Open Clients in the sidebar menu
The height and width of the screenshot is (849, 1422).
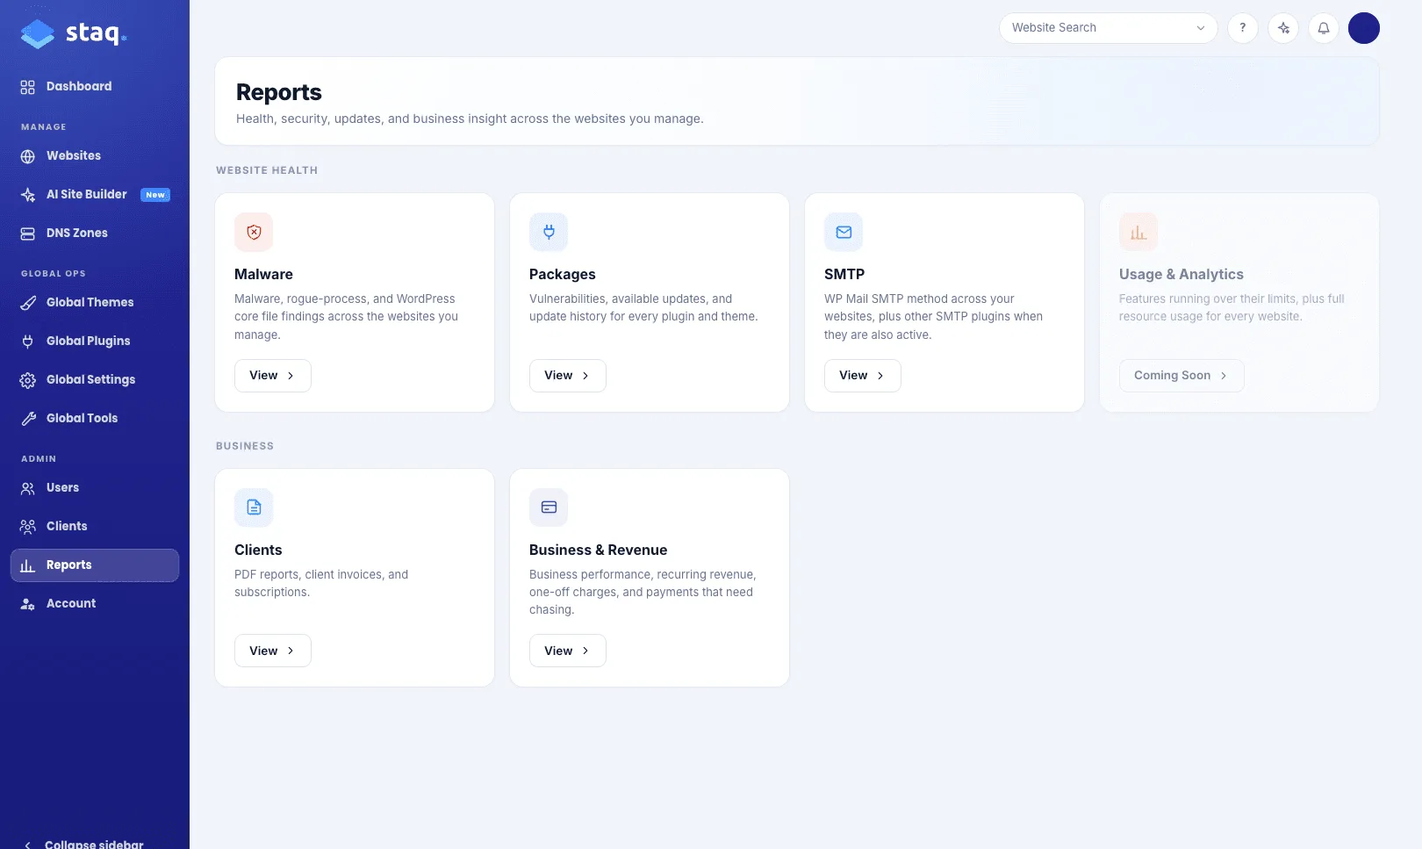tap(95, 527)
